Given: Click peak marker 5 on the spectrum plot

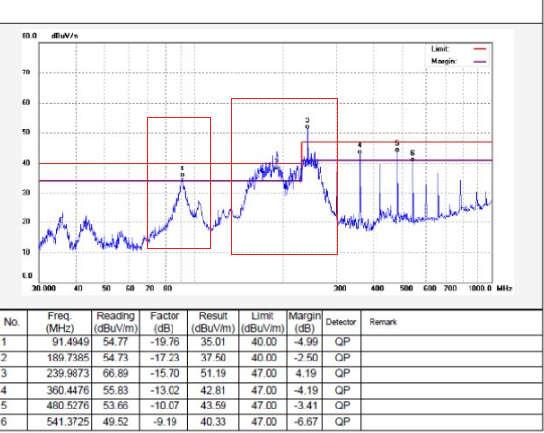Looking at the screenshot, I should 397,150.
